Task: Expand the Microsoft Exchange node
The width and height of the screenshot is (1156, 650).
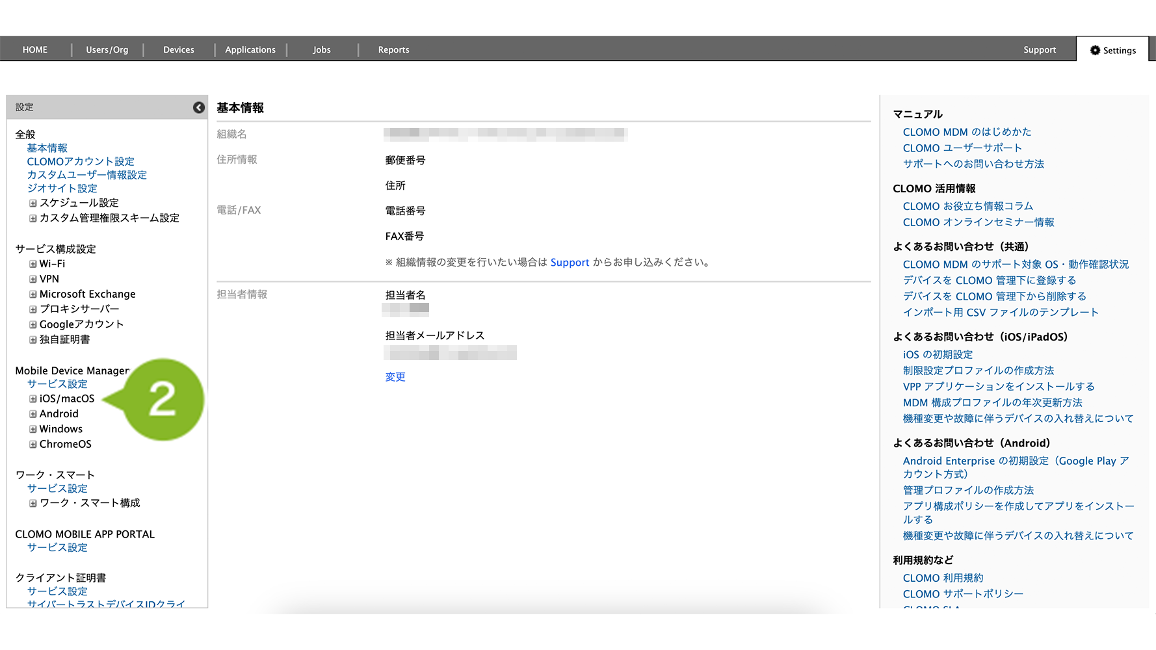Action: (x=33, y=294)
